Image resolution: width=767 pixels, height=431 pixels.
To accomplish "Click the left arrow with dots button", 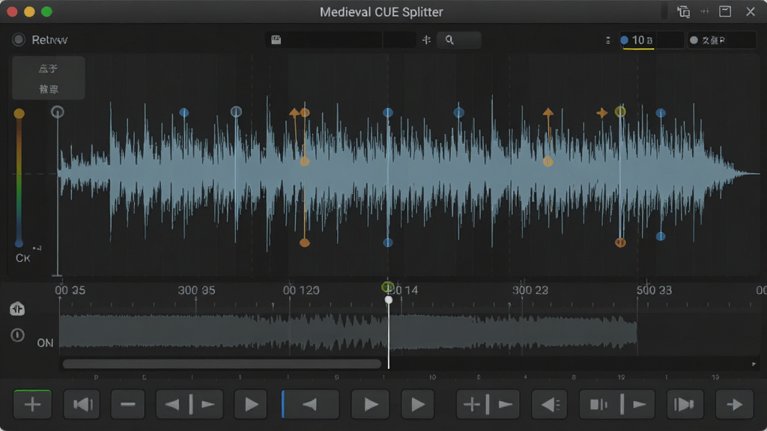I will tap(550, 404).
